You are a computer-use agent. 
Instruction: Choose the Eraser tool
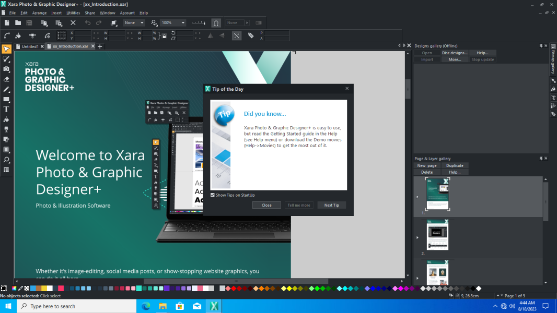(x=6, y=79)
